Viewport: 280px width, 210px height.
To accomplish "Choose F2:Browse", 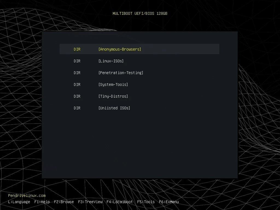I will coord(64,202).
